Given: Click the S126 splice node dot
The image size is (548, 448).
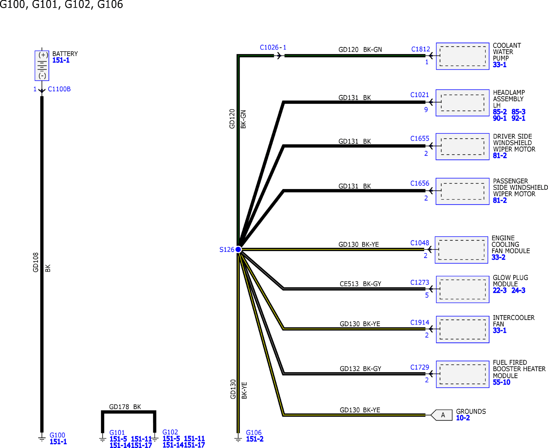Looking at the screenshot, I should [x=238, y=250].
